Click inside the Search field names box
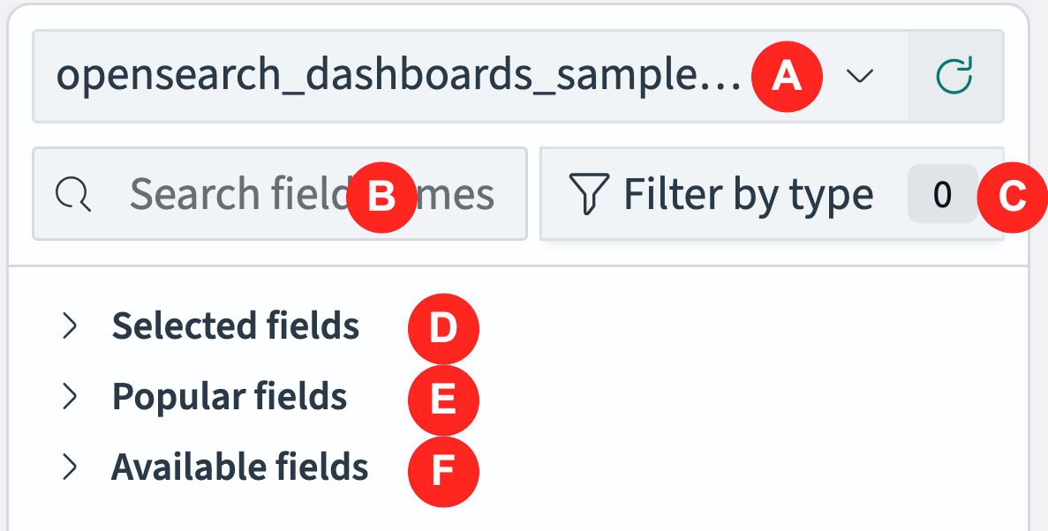 265,194
